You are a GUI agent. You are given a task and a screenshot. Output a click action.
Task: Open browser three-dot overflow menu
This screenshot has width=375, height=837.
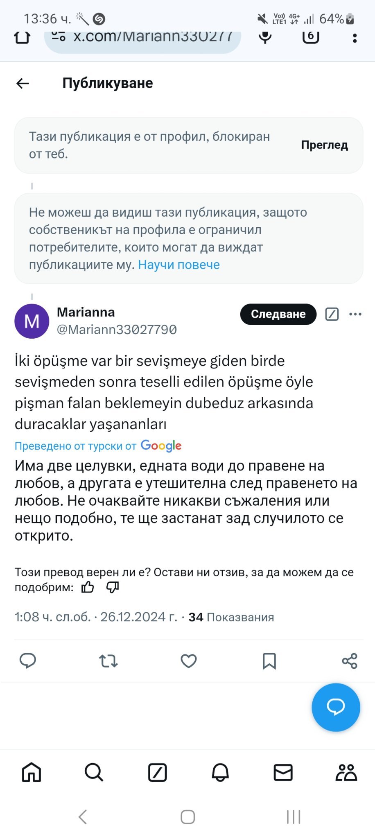(x=355, y=38)
